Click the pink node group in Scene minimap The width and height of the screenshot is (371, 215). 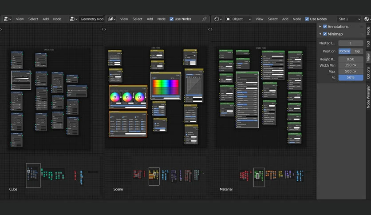(188, 175)
